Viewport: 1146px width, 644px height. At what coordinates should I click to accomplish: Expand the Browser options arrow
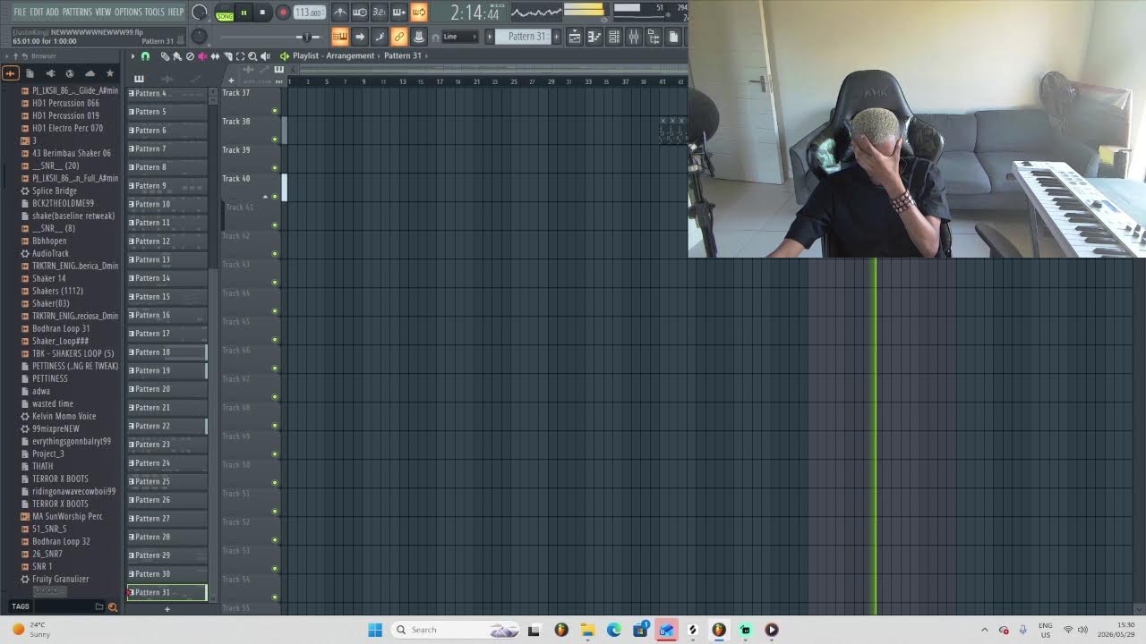click(x=6, y=56)
